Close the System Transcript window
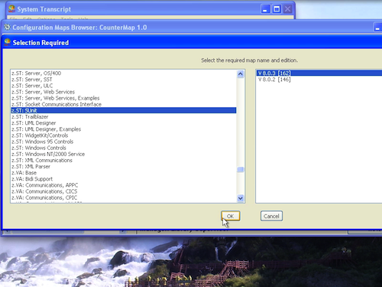The height and width of the screenshot is (287, 382). click(x=288, y=9)
